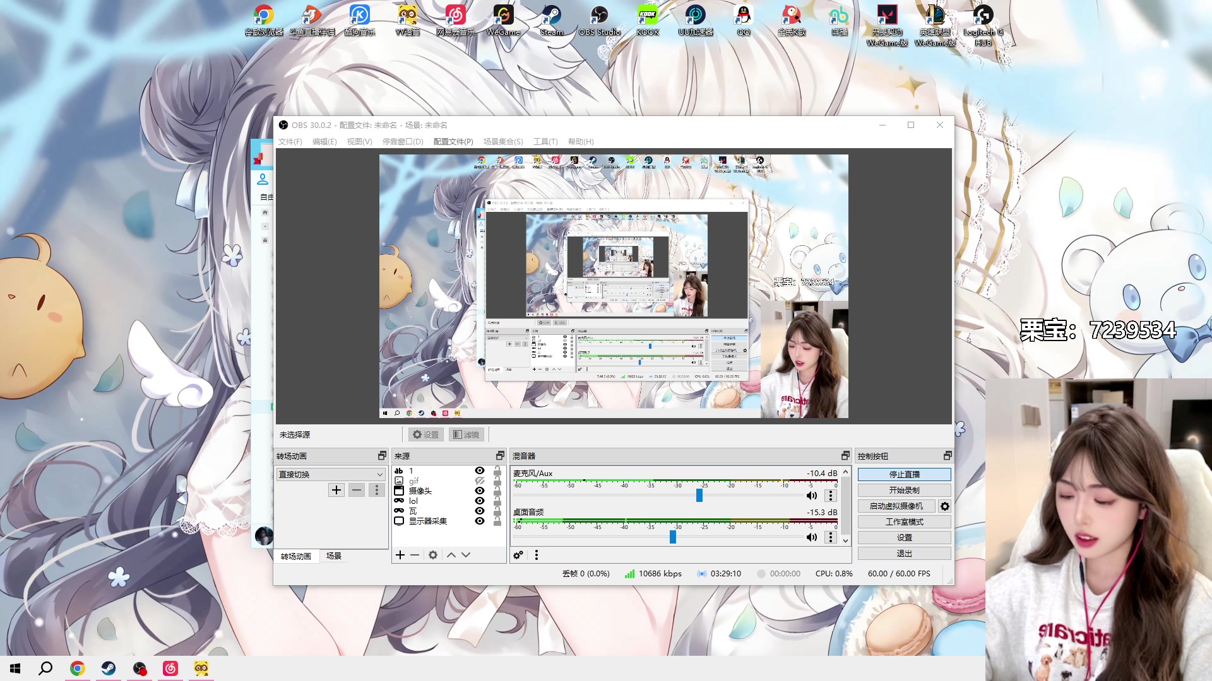The image size is (1212, 681).
Task: Click the 桌面音频 volume slider handle
Action: point(673,537)
